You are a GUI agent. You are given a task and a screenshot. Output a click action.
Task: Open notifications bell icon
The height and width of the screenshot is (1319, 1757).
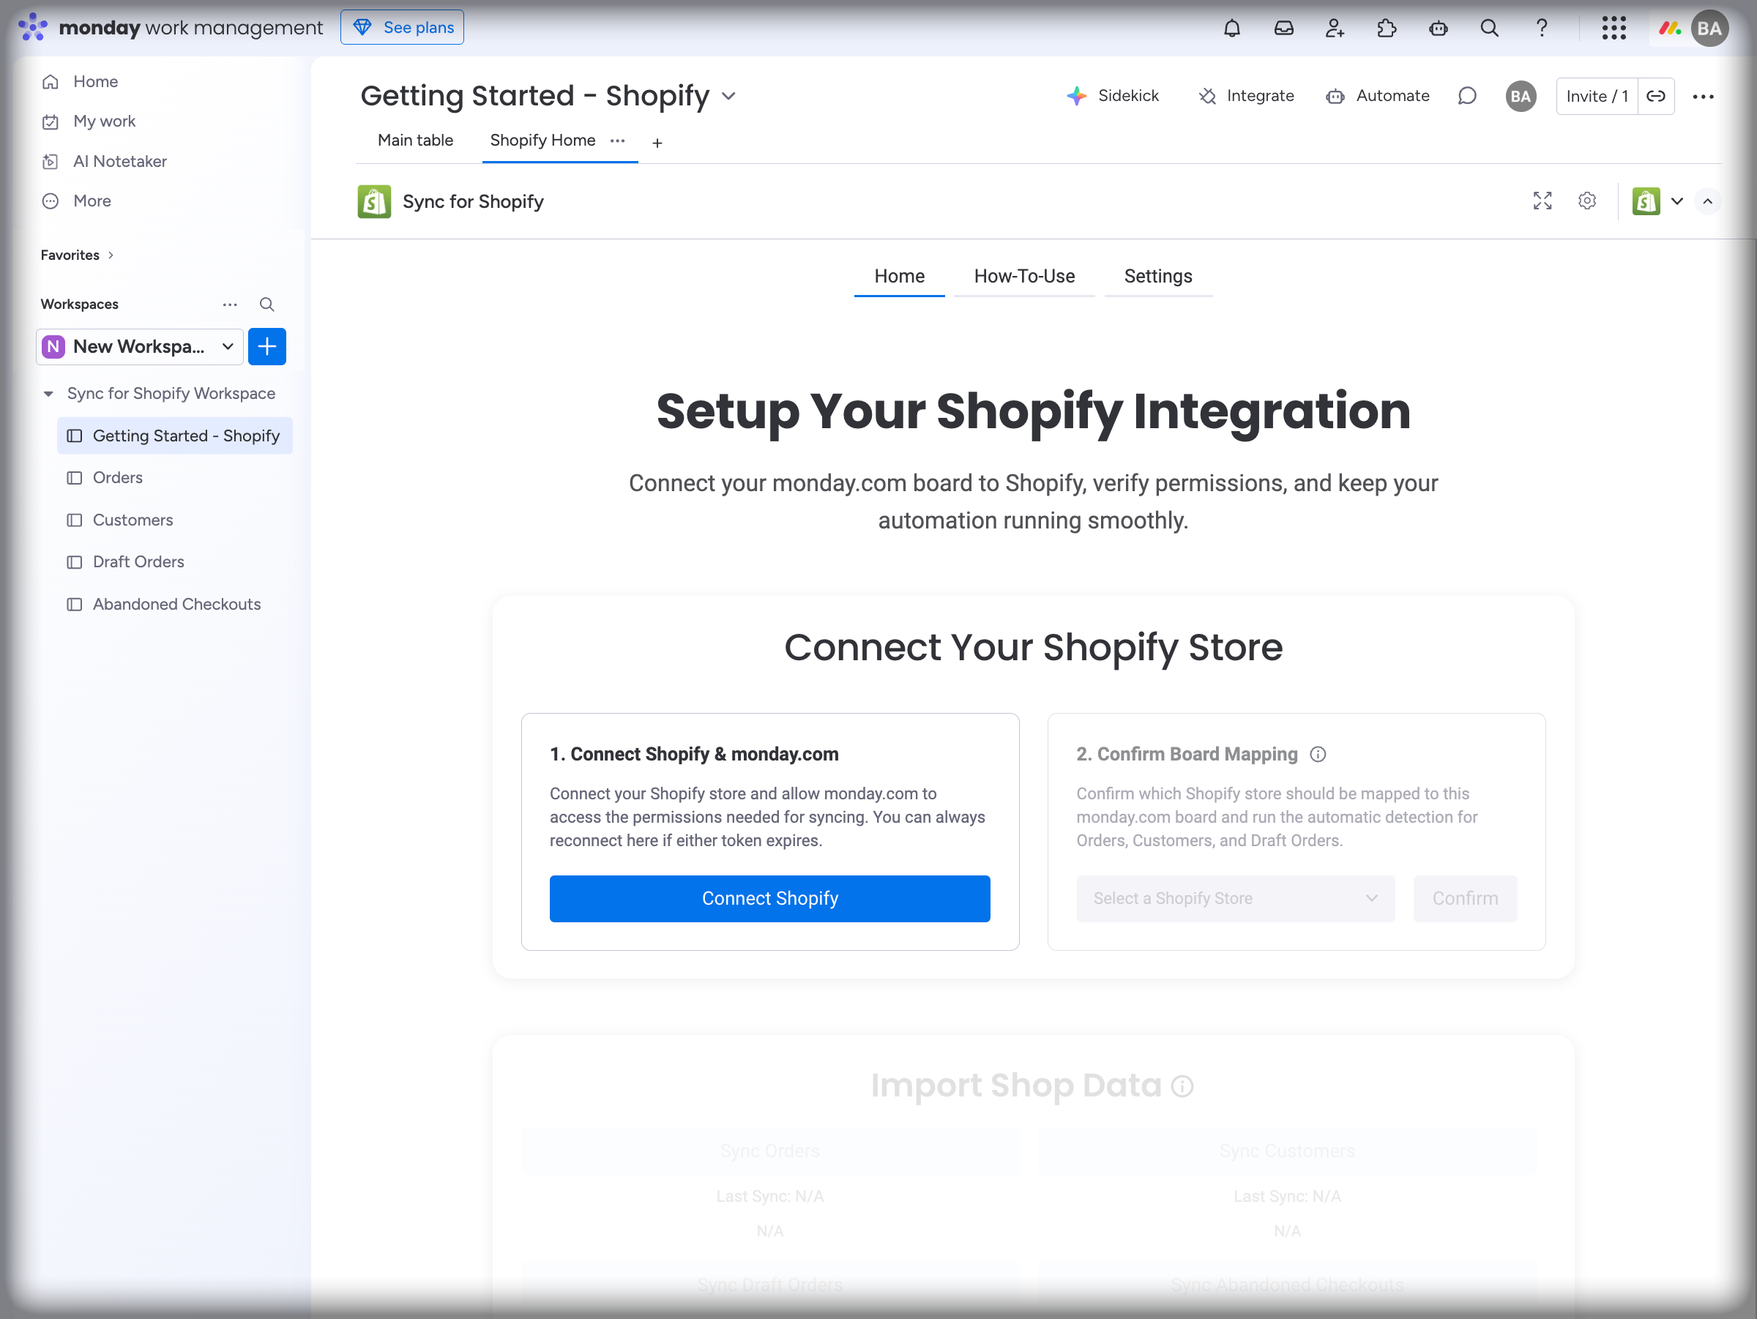pos(1232,28)
